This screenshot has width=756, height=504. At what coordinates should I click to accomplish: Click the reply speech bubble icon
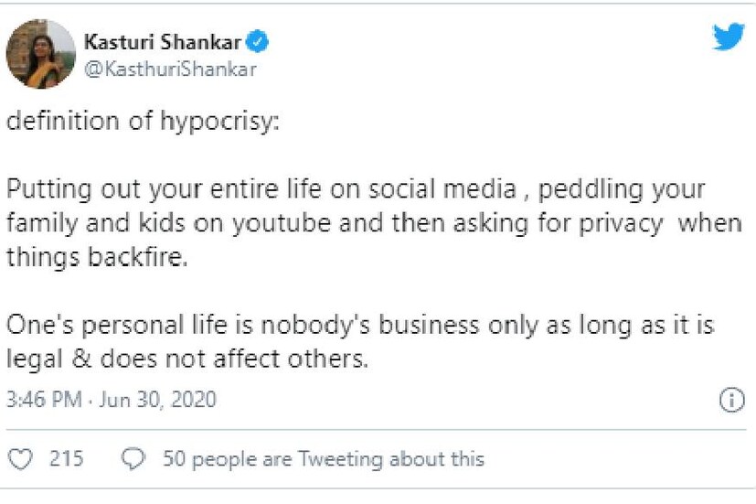click(x=135, y=458)
